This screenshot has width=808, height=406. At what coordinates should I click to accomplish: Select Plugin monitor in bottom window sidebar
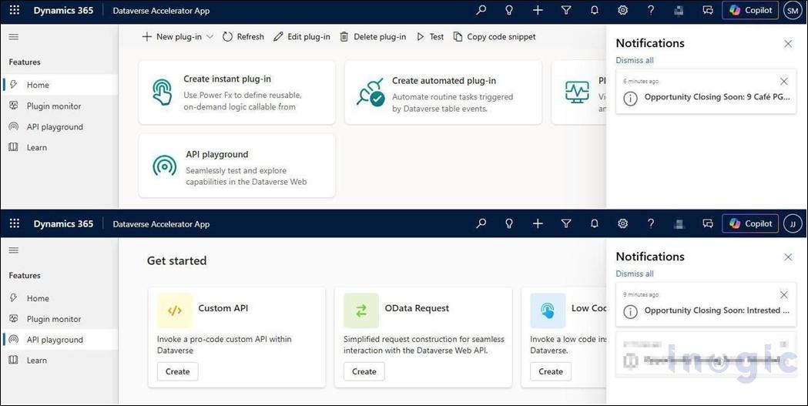tap(59, 319)
